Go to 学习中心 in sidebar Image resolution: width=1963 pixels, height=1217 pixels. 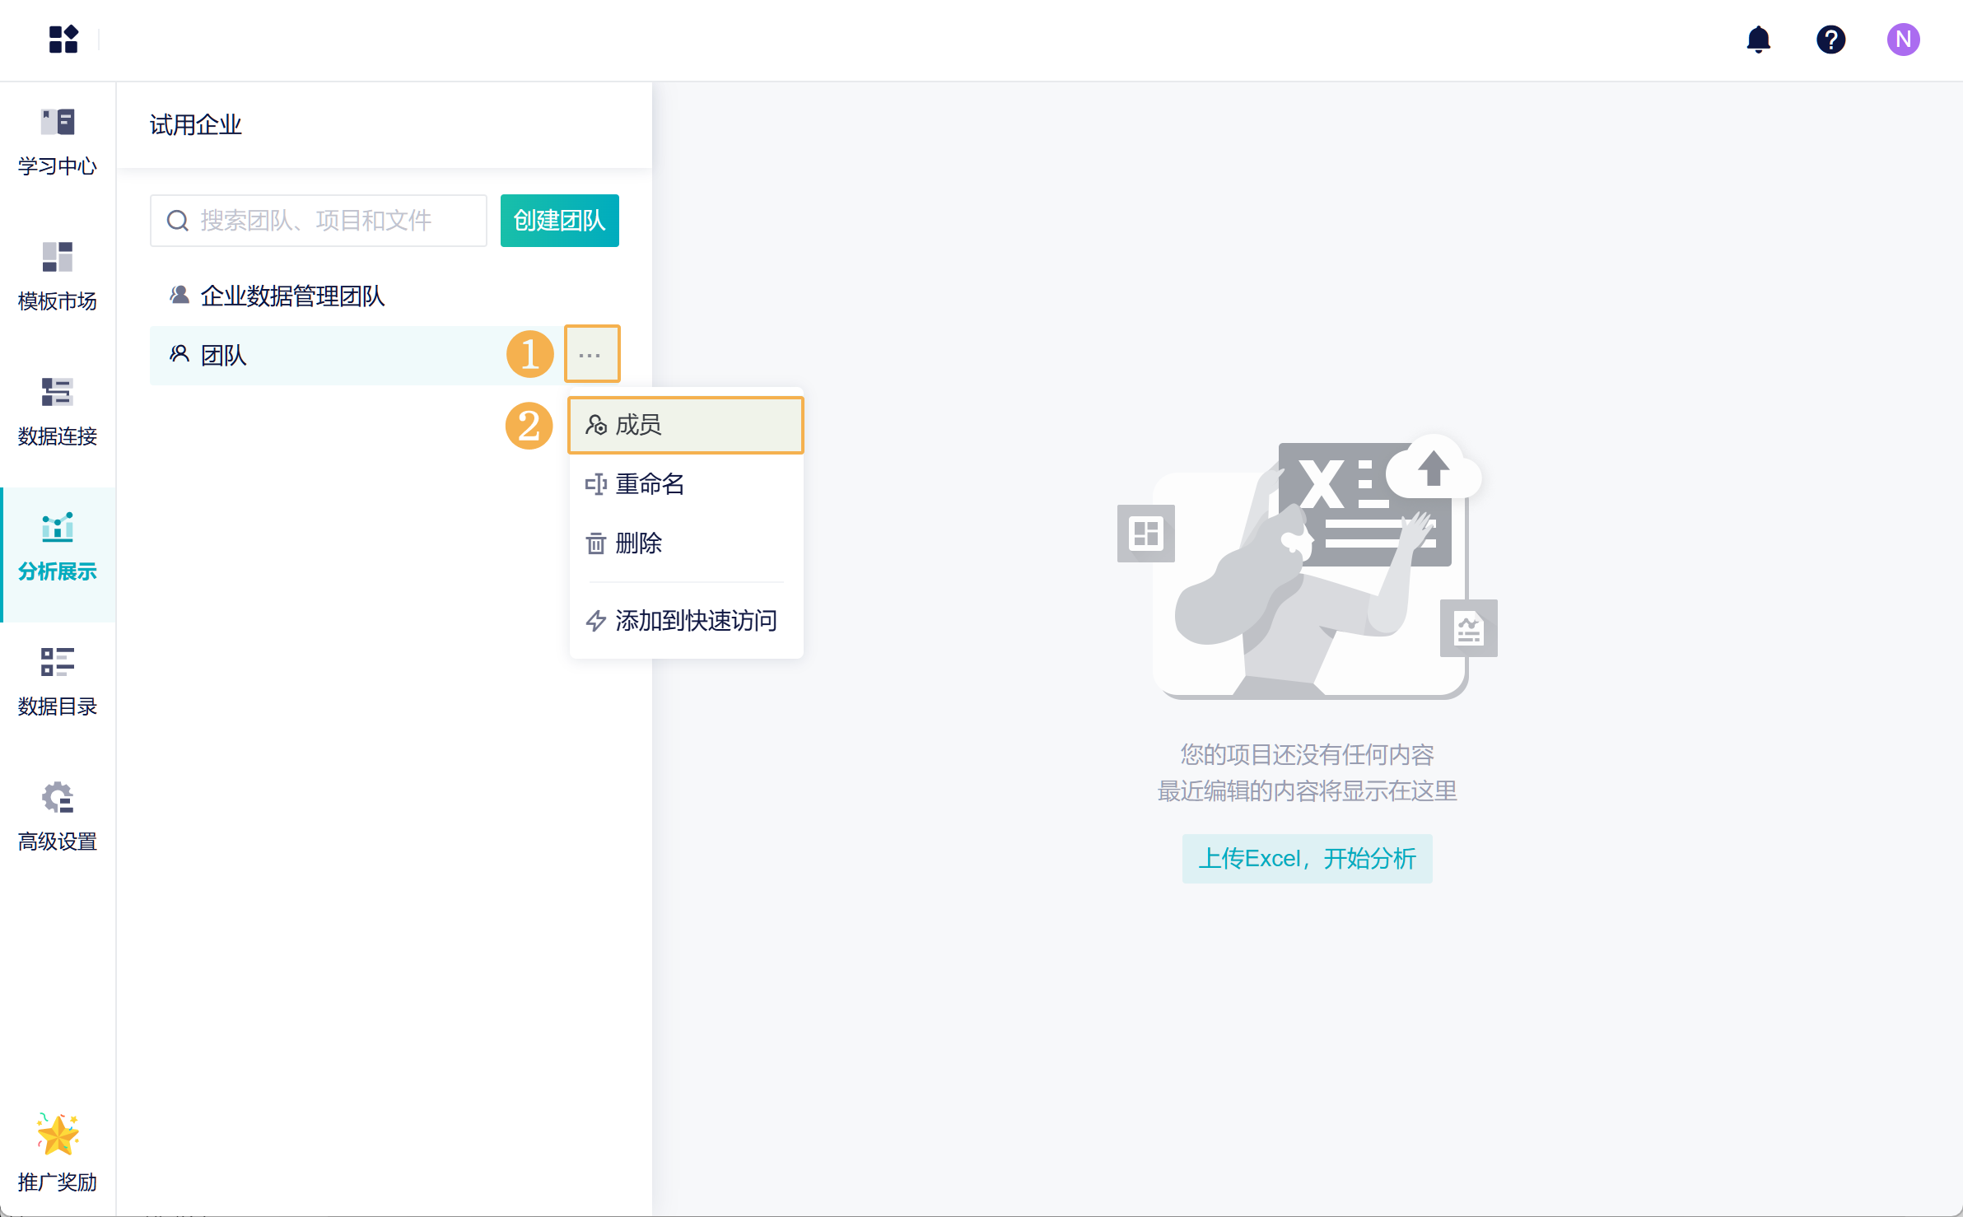tap(58, 142)
